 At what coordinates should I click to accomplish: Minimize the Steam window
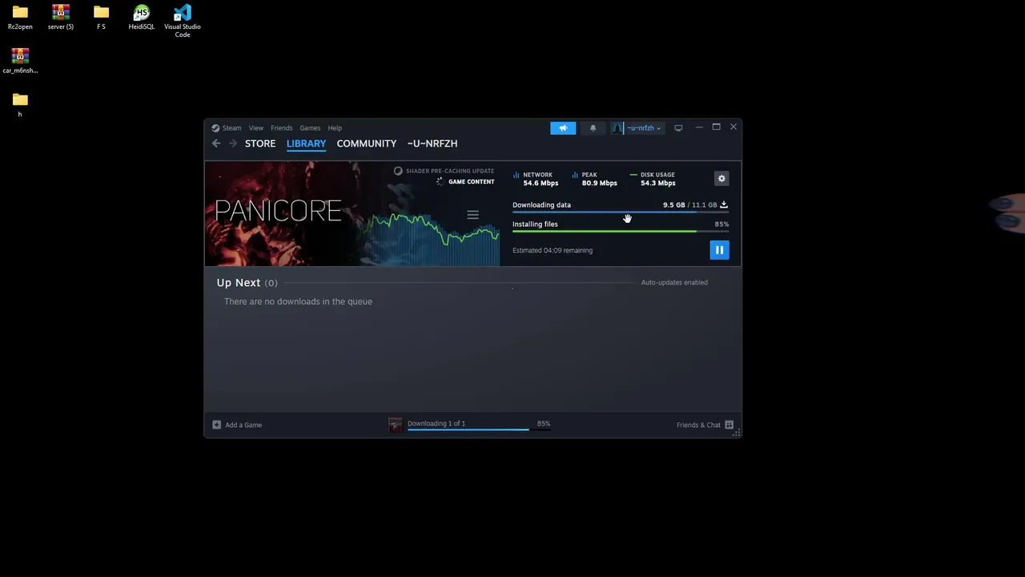tap(699, 127)
